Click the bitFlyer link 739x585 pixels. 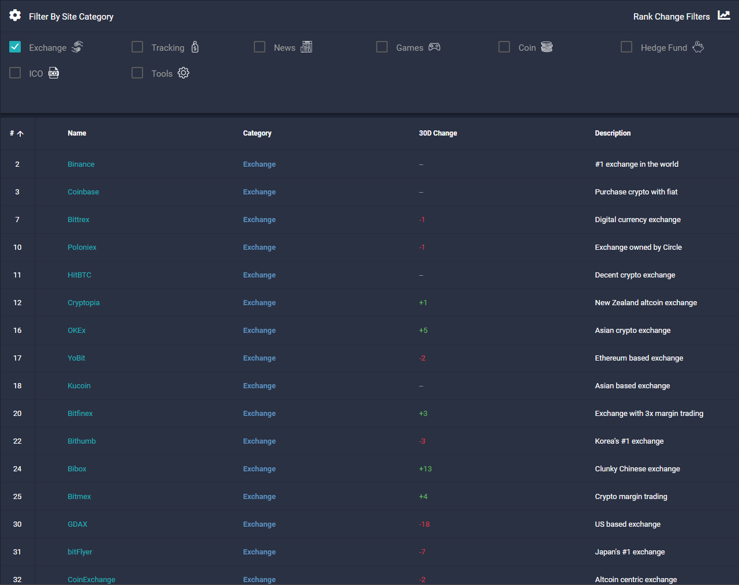80,552
